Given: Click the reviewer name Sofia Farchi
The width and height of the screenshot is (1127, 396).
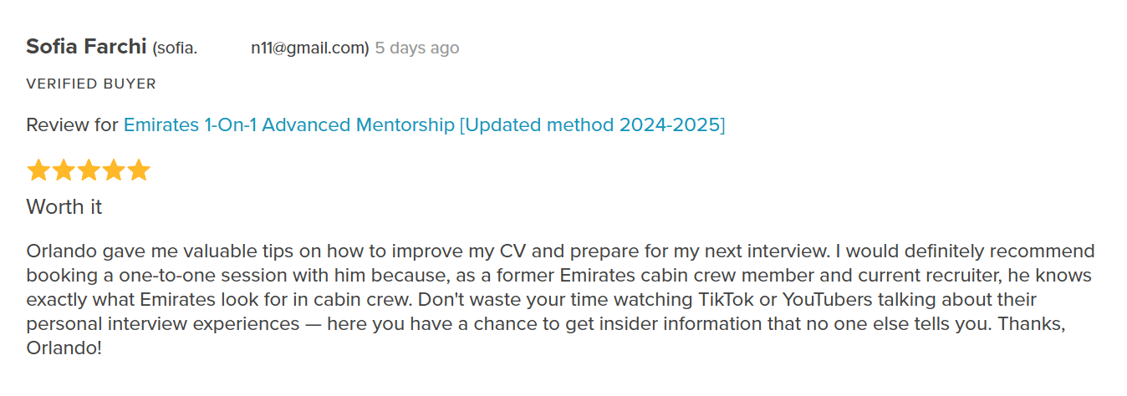Looking at the screenshot, I should (87, 47).
